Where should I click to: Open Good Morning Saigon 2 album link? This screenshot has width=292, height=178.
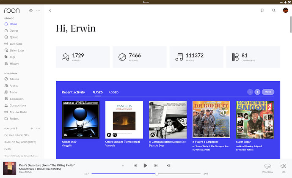pos(251,146)
